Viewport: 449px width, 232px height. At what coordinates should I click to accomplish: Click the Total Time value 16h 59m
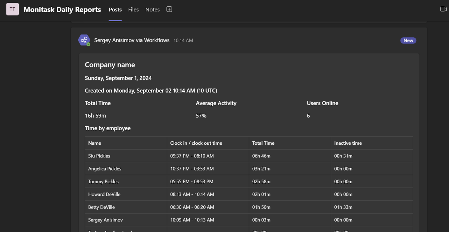95,115
